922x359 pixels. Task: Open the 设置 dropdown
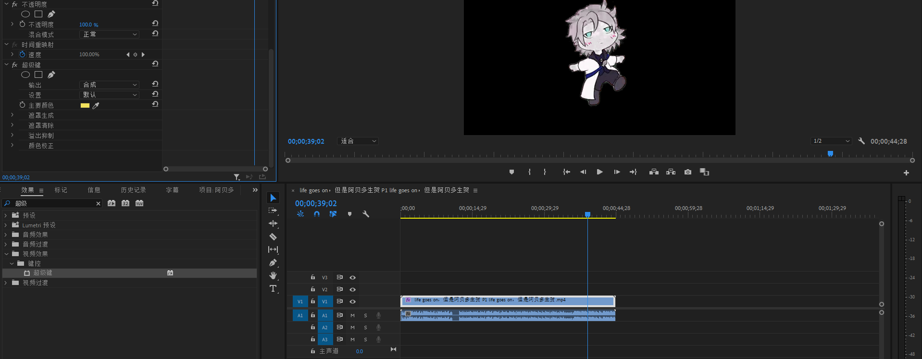110,95
